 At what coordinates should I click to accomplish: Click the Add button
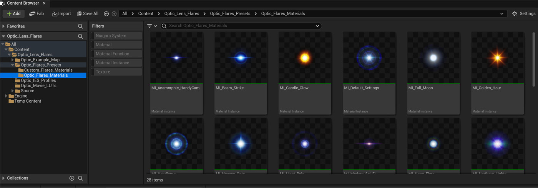(14, 14)
